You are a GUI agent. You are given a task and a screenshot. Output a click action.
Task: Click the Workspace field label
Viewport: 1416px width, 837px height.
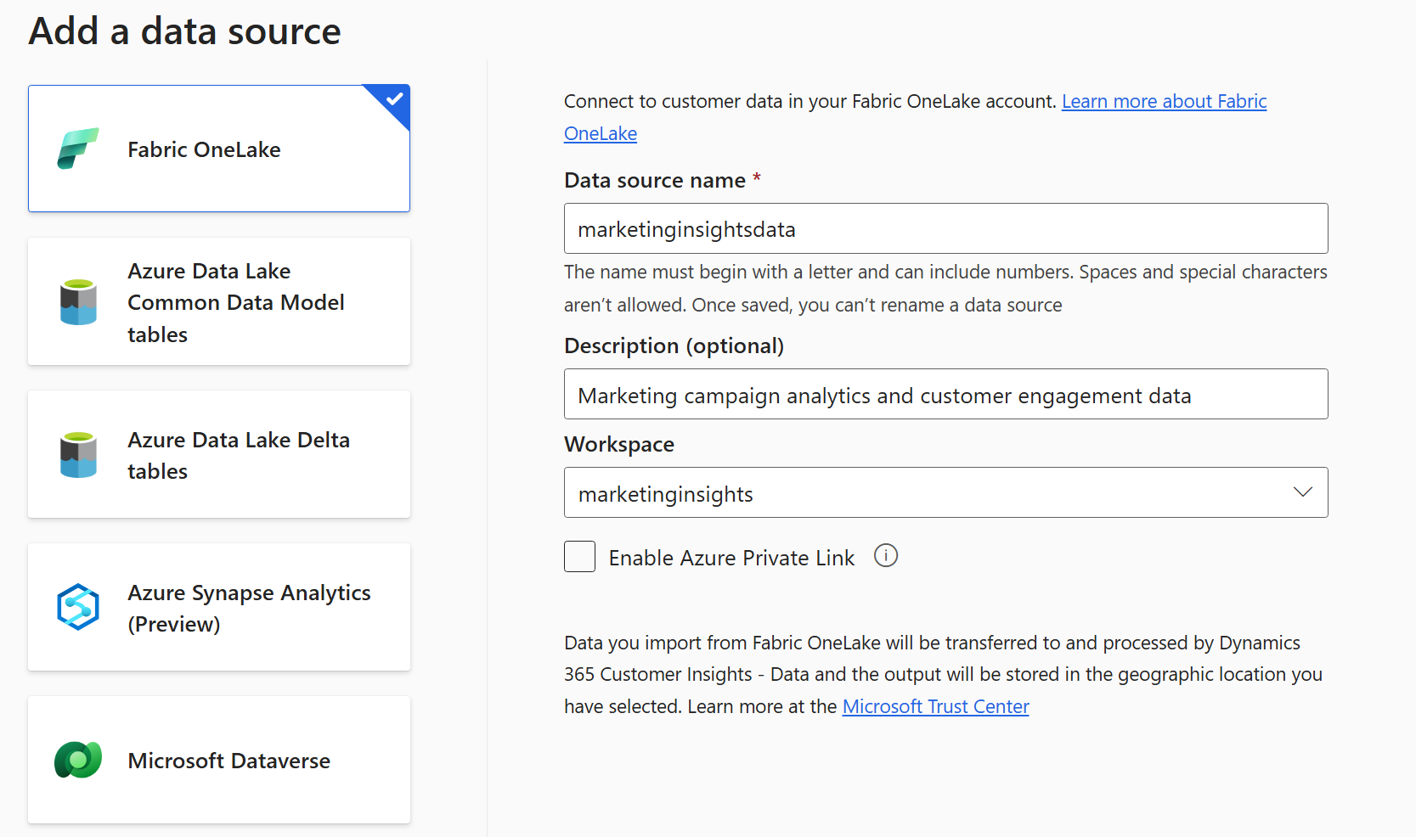tap(619, 444)
